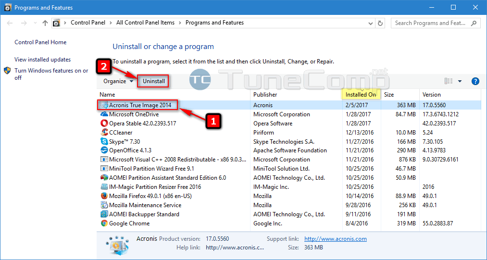Viewport: 487px width, 260px height.
Task: Refresh the Programs and Features list
Action: (x=380, y=23)
